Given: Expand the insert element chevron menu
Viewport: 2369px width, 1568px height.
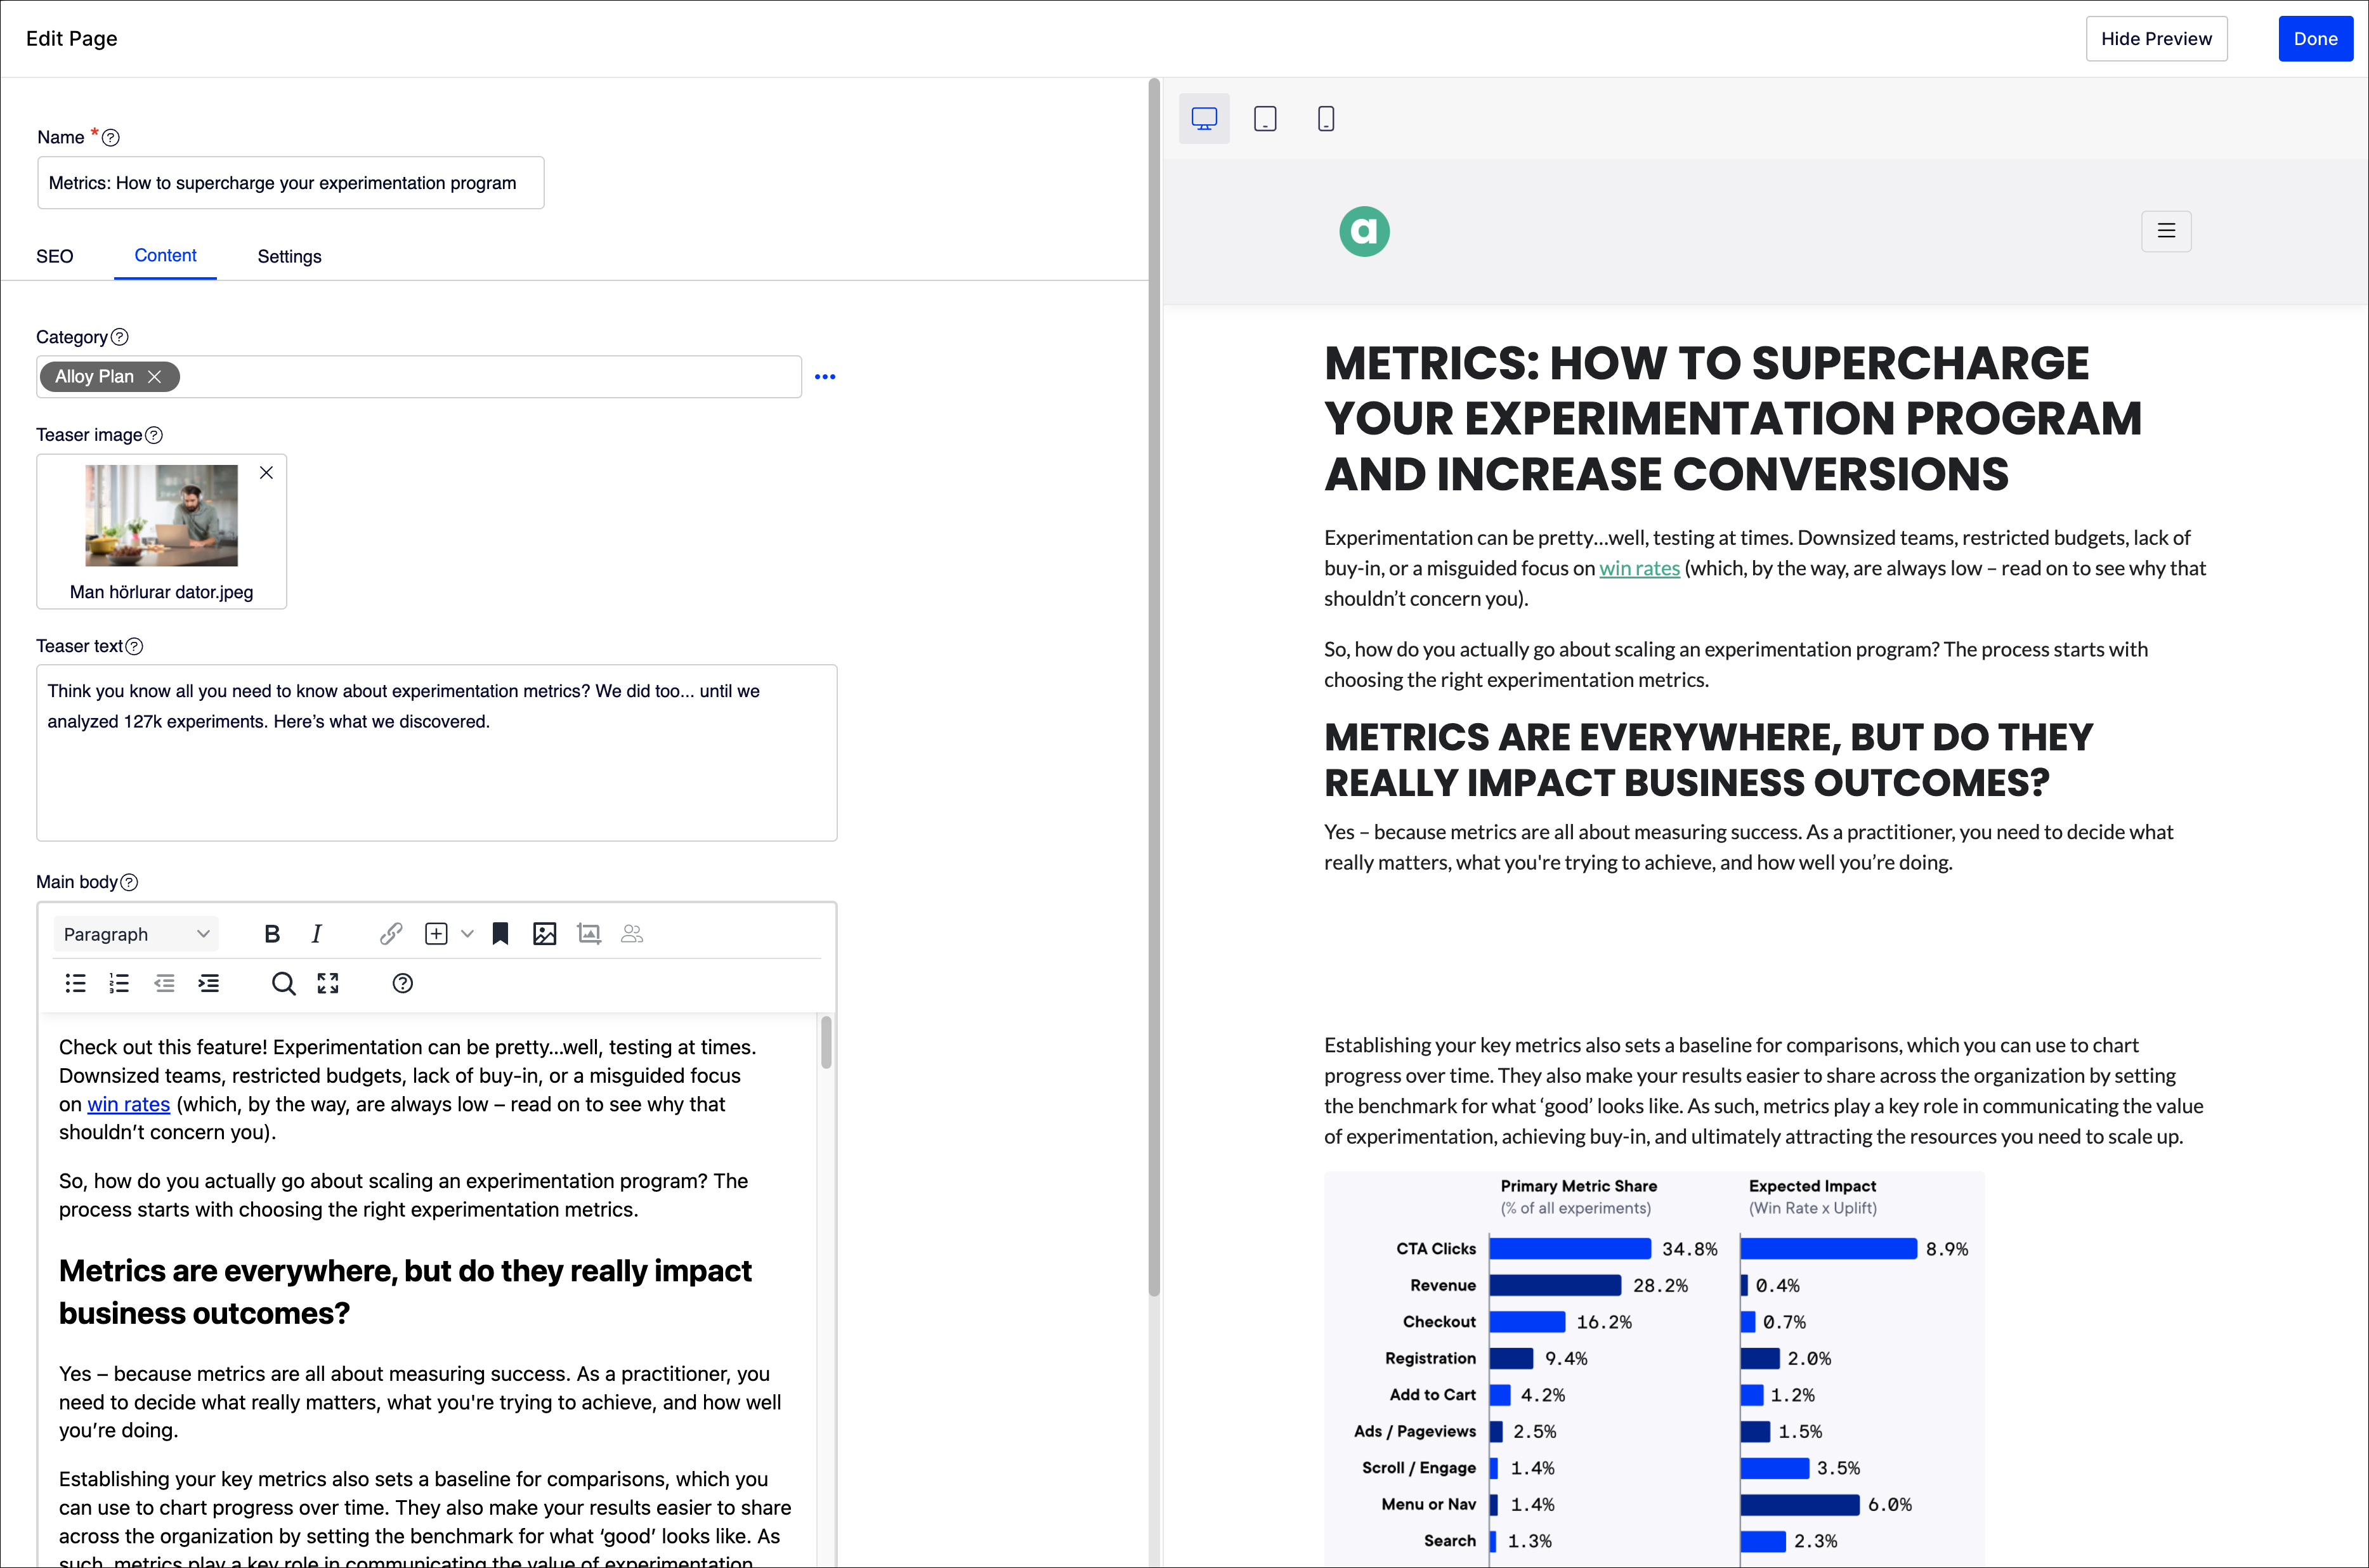Looking at the screenshot, I should pyautogui.click(x=466, y=933).
